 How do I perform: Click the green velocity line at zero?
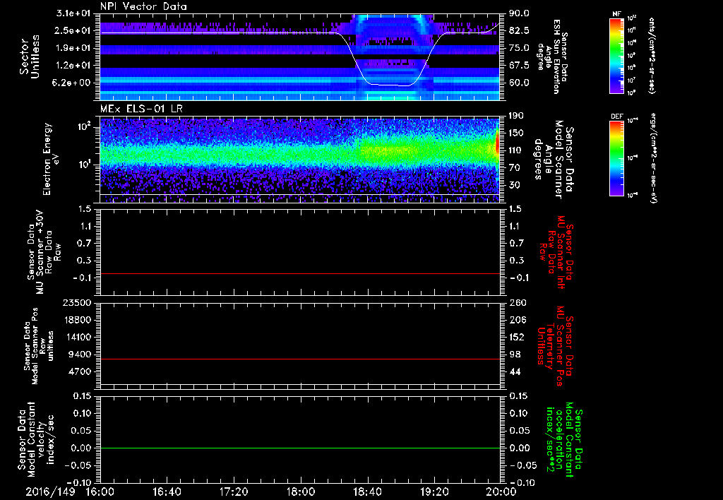point(300,448)
